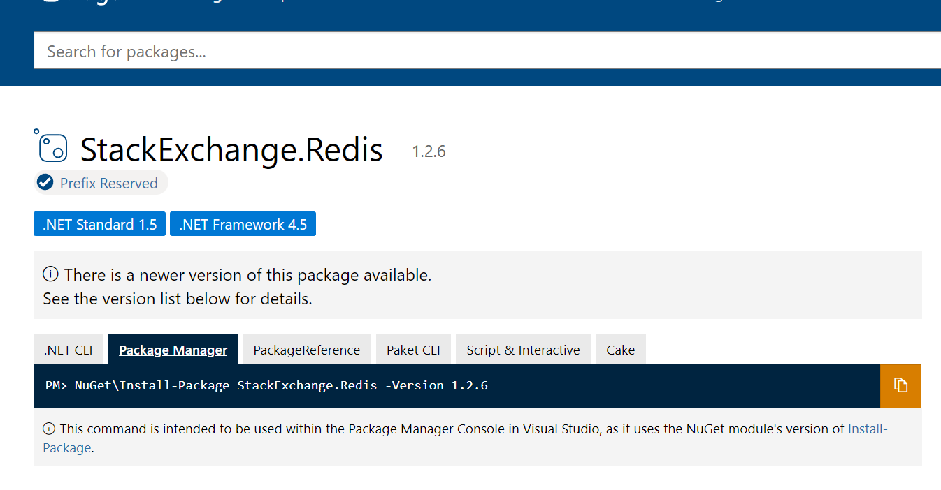The image size is (941, 490).
Task: Open the Script & Interactive tab
Action: click(x=524, y=350)
